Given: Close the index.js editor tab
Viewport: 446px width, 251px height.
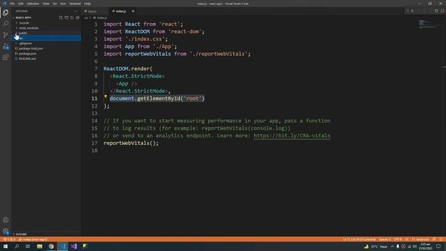Looking at the screenshot, I should tap(133, 11).
